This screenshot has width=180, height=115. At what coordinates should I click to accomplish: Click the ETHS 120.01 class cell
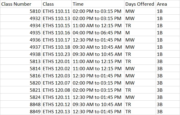[x=56, y=61]
